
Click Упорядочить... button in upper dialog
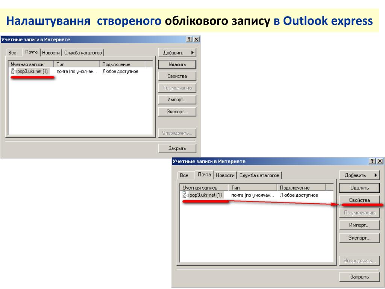[177, 133]
